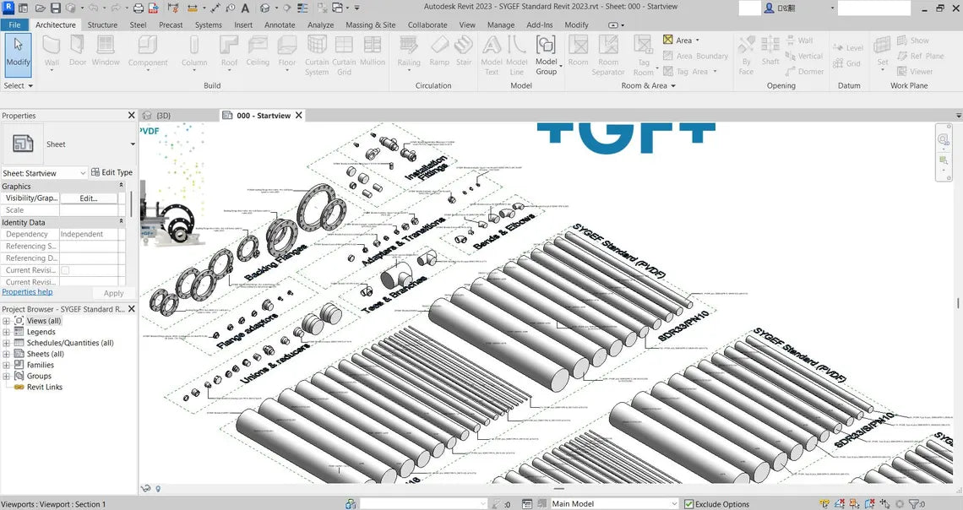
Task: Select the Floor tool
Action: click(287, 52)
